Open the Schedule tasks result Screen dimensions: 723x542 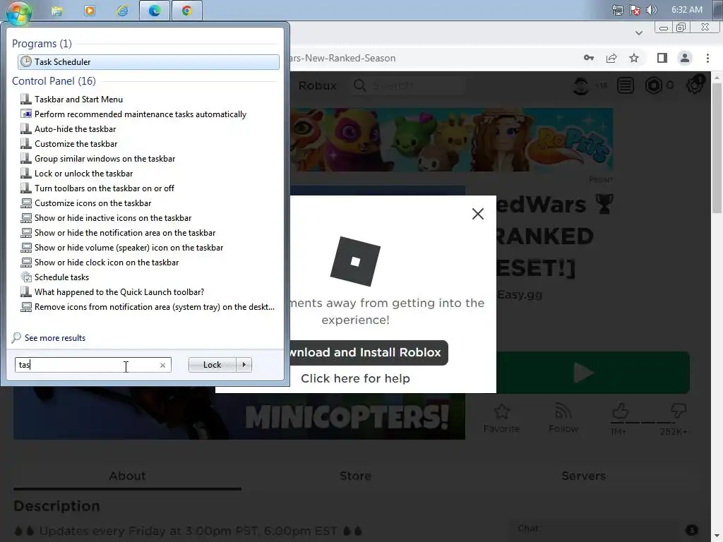pyautogui.click(x=61, y=277)
